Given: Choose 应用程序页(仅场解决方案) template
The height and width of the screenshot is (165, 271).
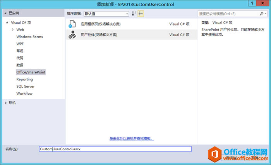Looking at the screenshot, I should (132, 24).
